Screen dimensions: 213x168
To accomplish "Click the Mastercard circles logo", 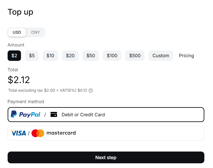I will 38,133.
